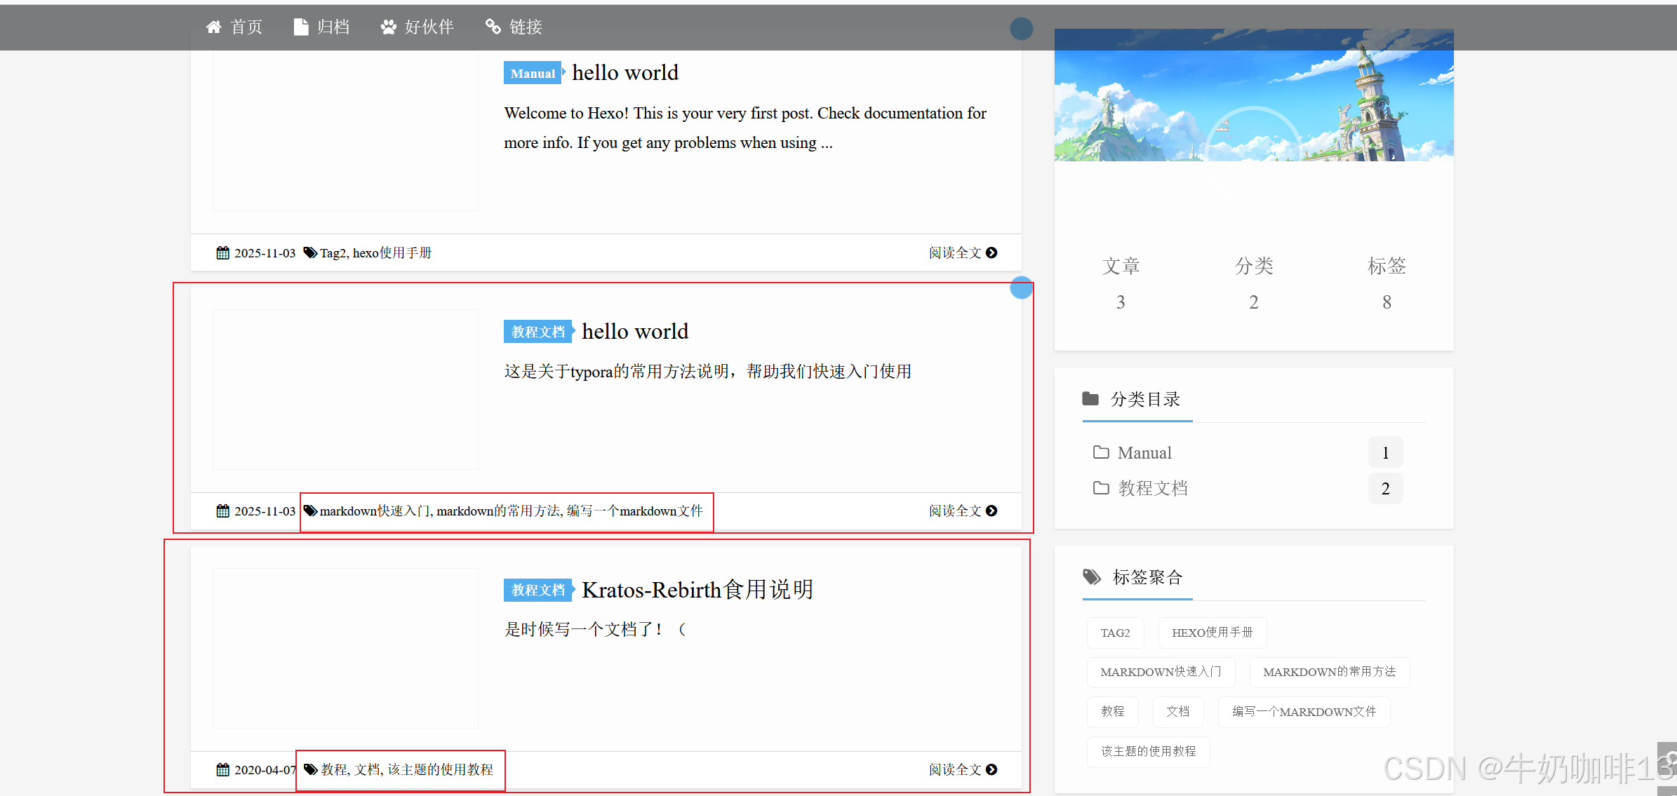
Task: Click the folder icon beside Manual category
Action: tap(1101, 452)
